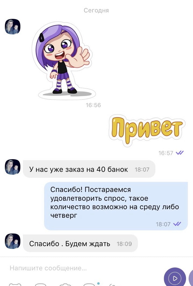193x286 pixels.
Task: Tap the purple instant video message button
Action: click(x=175, y=278)
